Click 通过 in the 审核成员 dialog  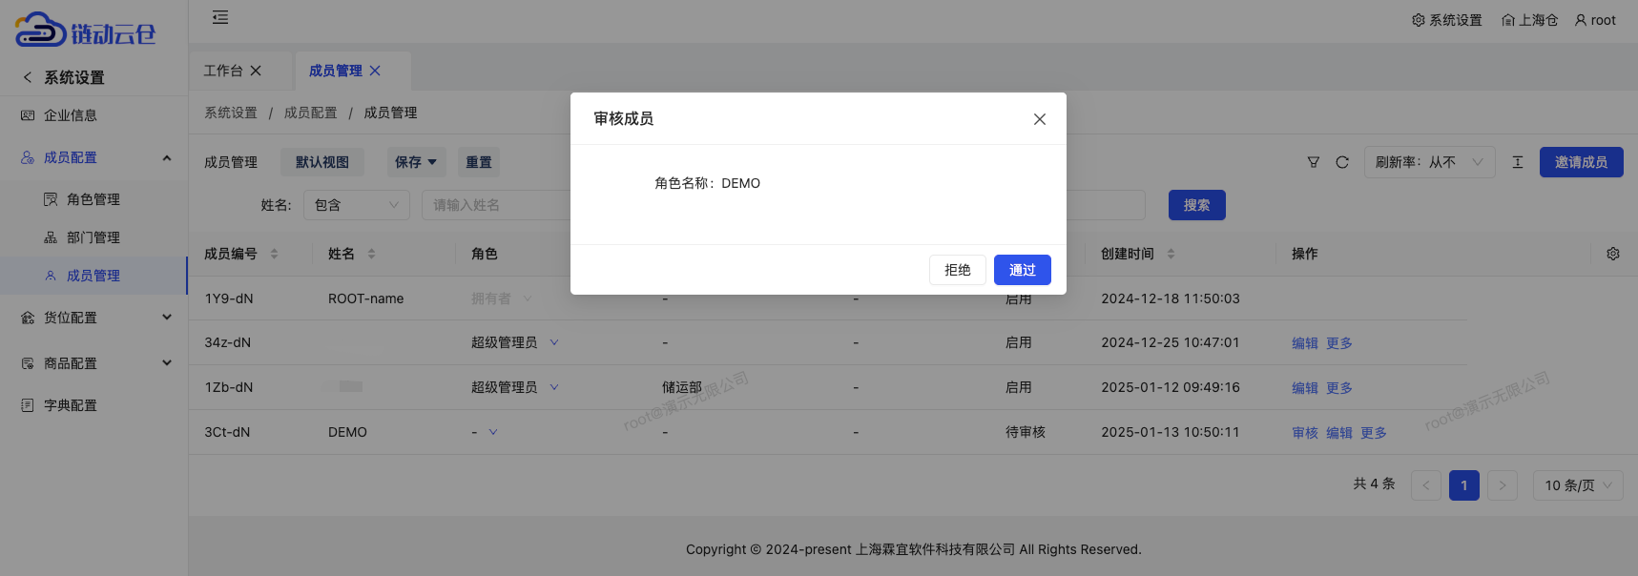[x=1023, y=270]
